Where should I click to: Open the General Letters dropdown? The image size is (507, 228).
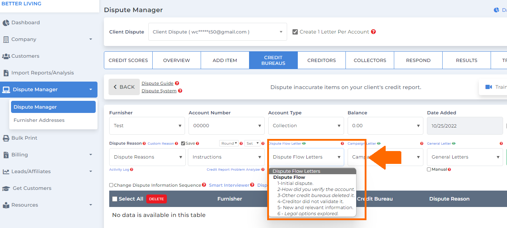point(465,157)
